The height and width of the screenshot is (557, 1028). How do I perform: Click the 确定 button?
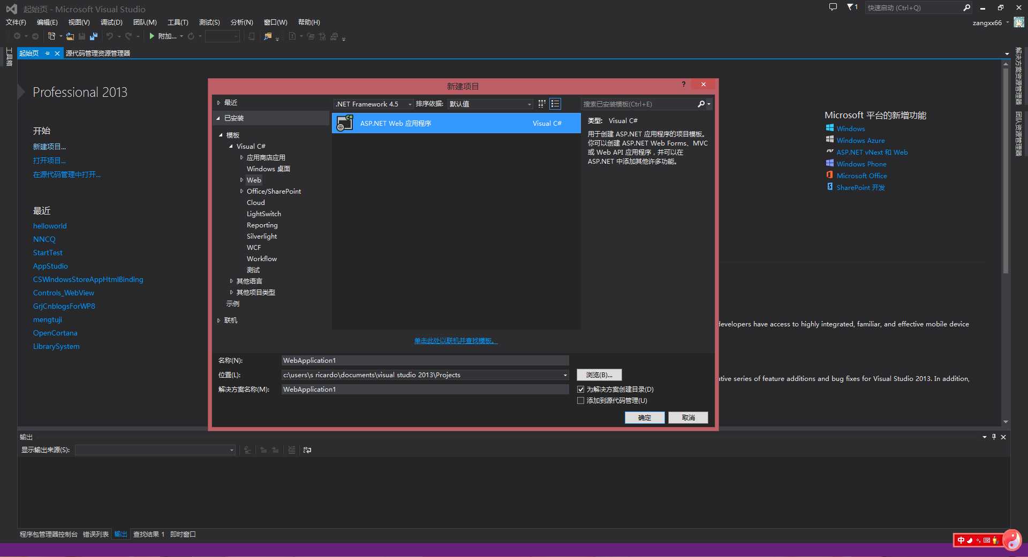[x=645, y=417]
